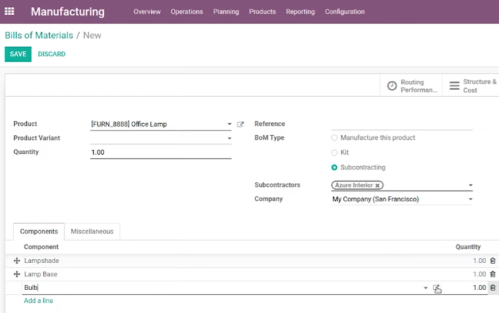Choose the Subcontracting radio button
Screen dimensions: 499x313
334,167
